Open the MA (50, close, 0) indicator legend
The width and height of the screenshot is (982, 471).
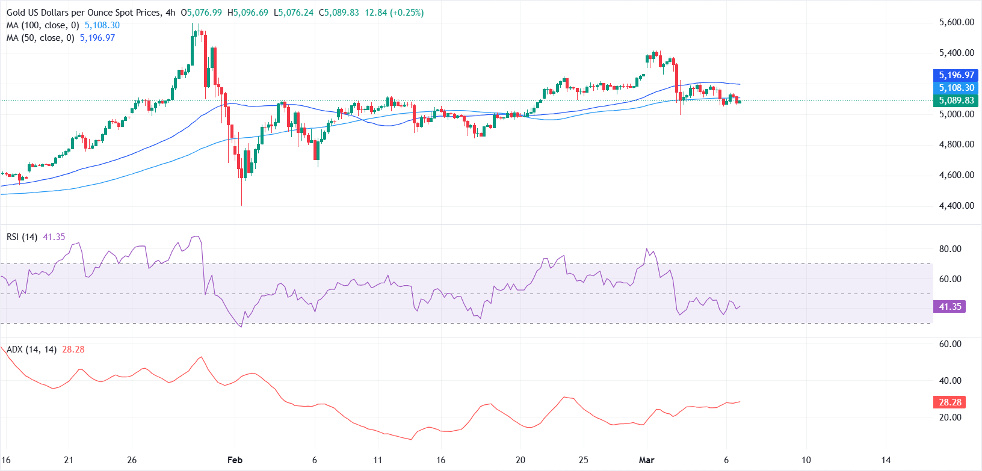pyautogui.click(x=40, y=38)
